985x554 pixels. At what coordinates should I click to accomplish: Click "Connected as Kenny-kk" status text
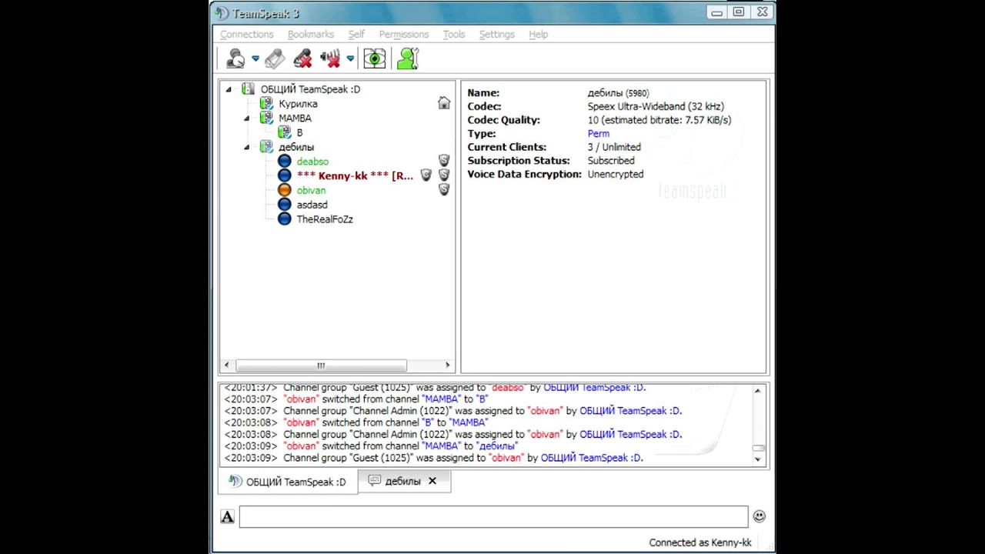click(x=700, y=542)
